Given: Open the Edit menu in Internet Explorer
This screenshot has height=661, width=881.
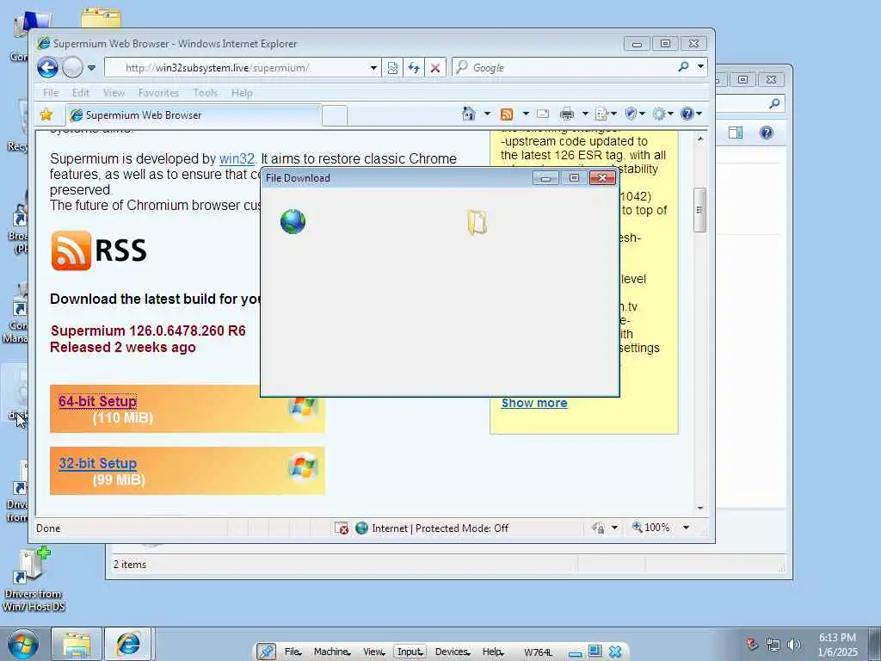Looking at the screenshot, I should [80, 93].
